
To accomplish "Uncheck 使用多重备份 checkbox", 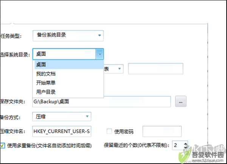I will (3, 145).
